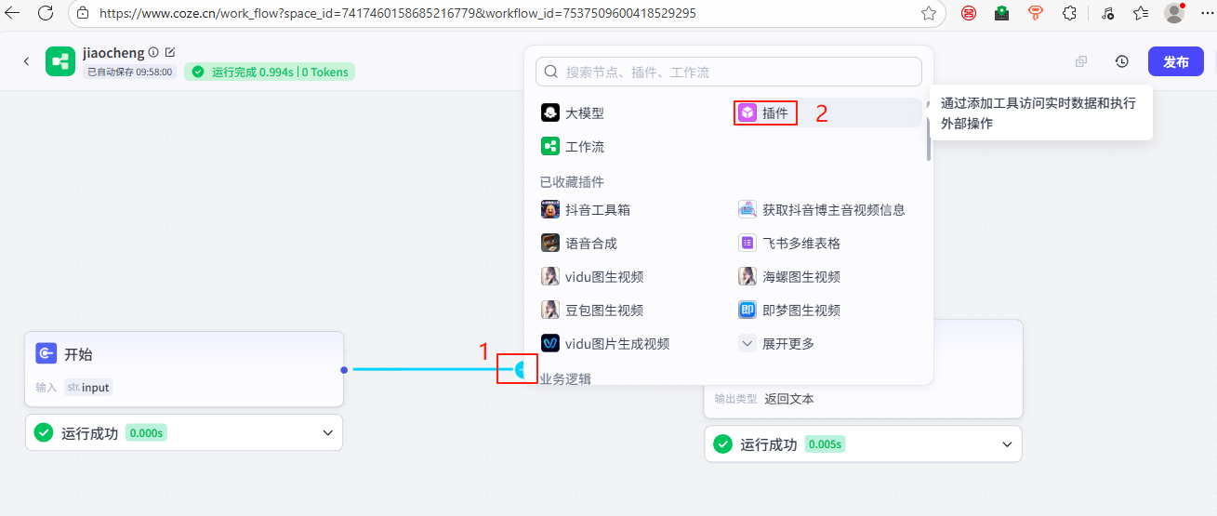The height and width of the screenshot is (516, 1217).
Task: Click the green 工作流 icon
Action: pyautogui.click(x=550, y=146)
